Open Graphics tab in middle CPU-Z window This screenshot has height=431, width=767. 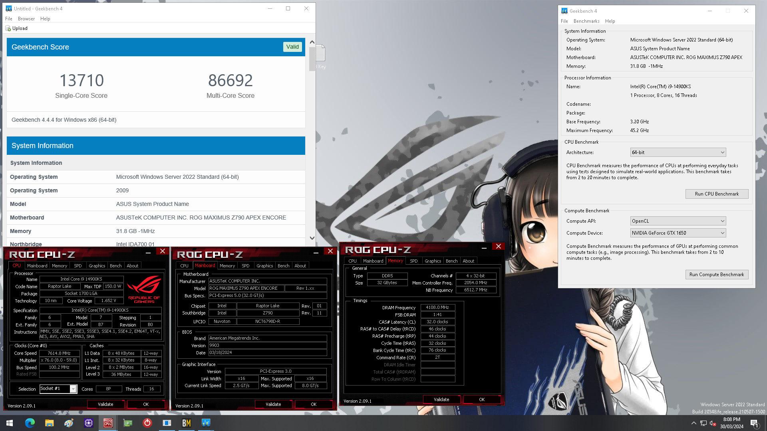[x=265, y=266]
